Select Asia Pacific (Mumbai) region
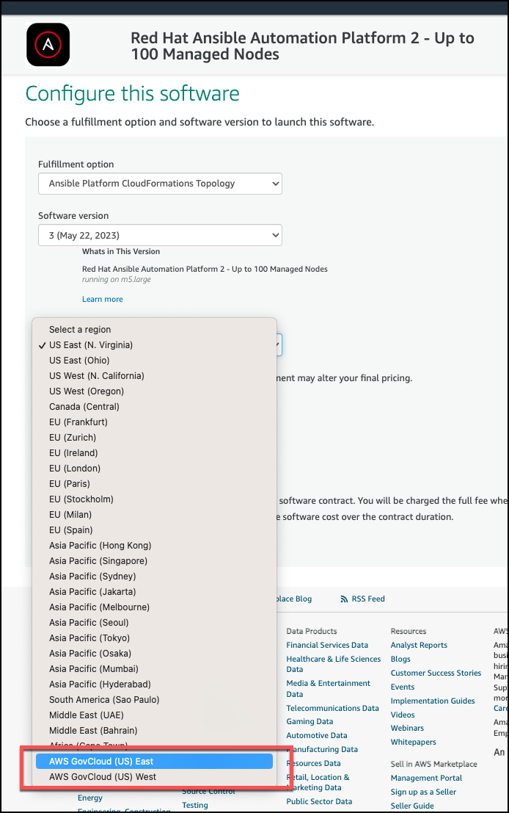This screenshot has height=813, width=509. pos(154,669)
